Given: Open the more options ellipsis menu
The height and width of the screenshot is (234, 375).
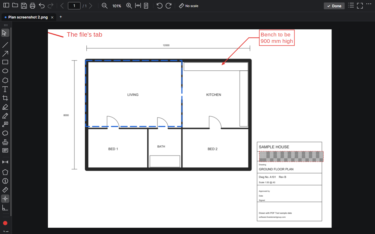Looking at the screenshot, I should [369, 4].
